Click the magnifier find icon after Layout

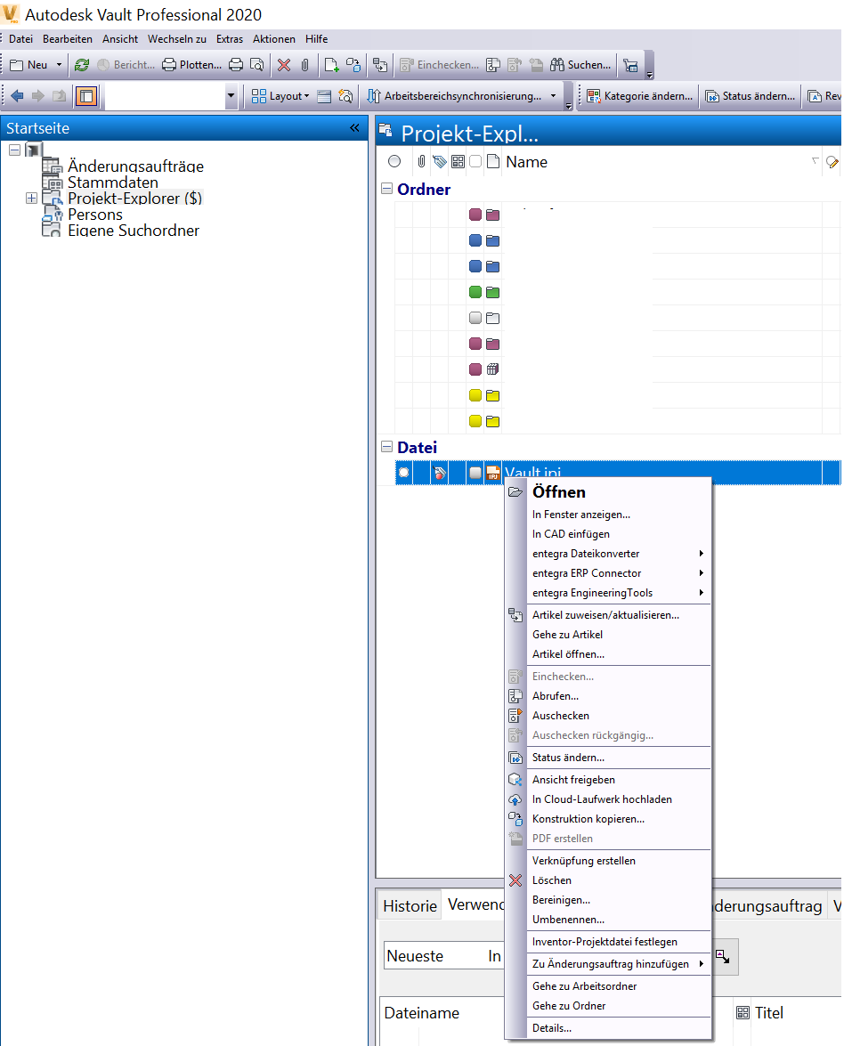click(345, 96)
